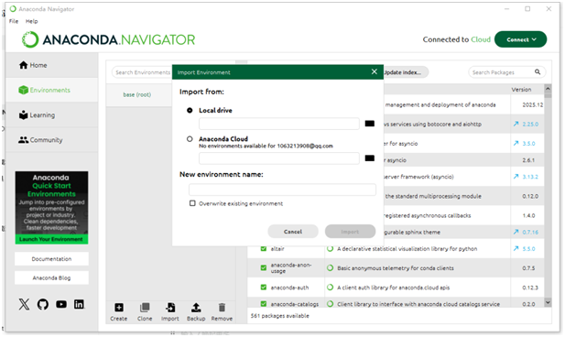Open the LinkedIn social icon
The height and width of the screenshot is (337, 565).
80,304
